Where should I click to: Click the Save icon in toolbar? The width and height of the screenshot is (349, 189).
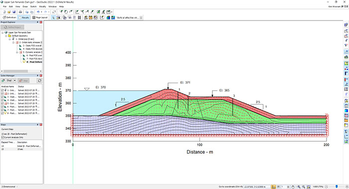point(14,12)
